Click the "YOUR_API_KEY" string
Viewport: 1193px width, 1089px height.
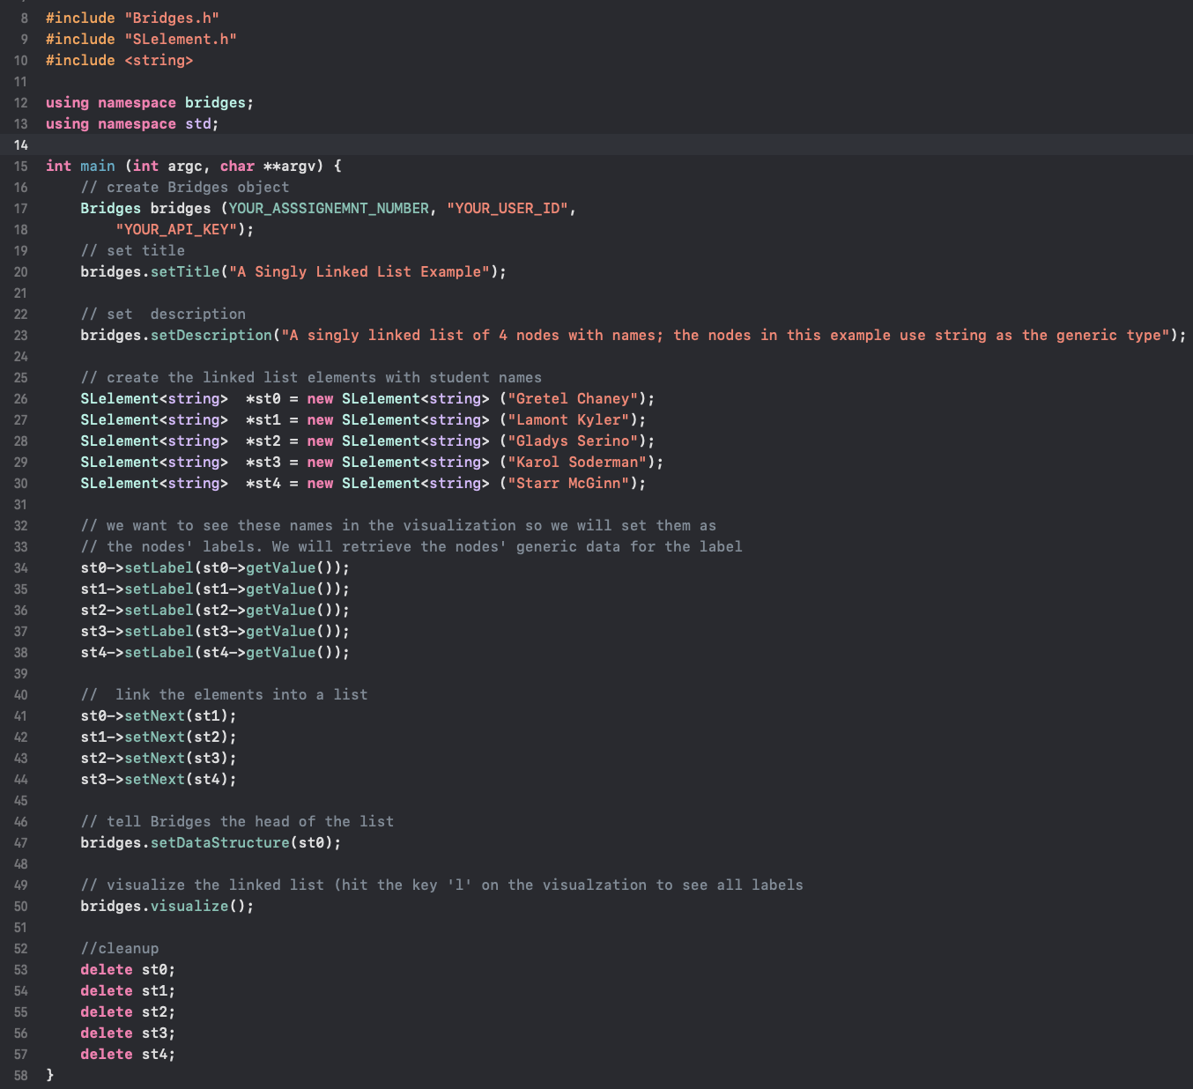pos(176,230)
